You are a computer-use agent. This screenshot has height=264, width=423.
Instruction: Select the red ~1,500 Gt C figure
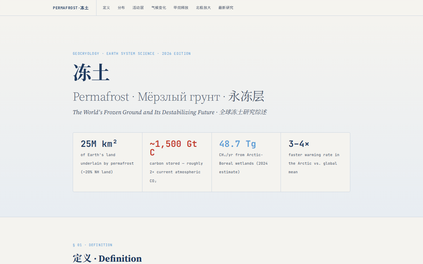point(173,148)
